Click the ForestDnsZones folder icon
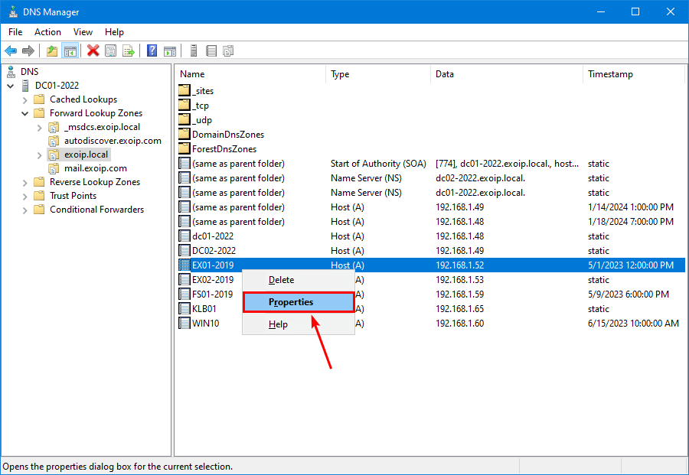This screenshot has height=475, width=689. coord(184,149)
